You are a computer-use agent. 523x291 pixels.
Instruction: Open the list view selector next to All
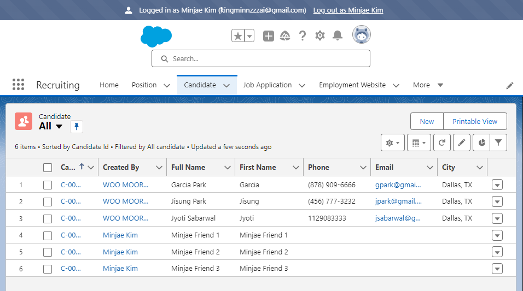[x=59, y=127]
